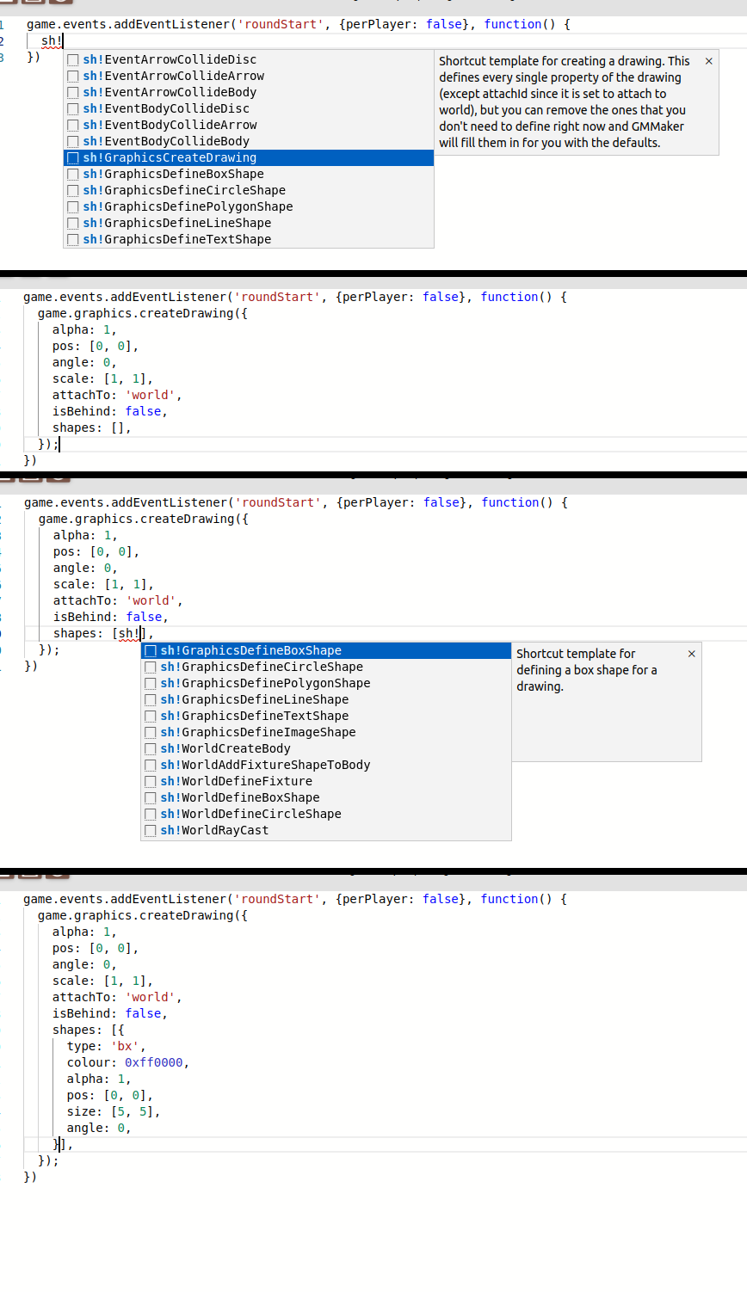This screenshot has height=1292, width=747.
Task: Select the sh!EventArrowCollideArrow suggestion
Action: [174, 77]
